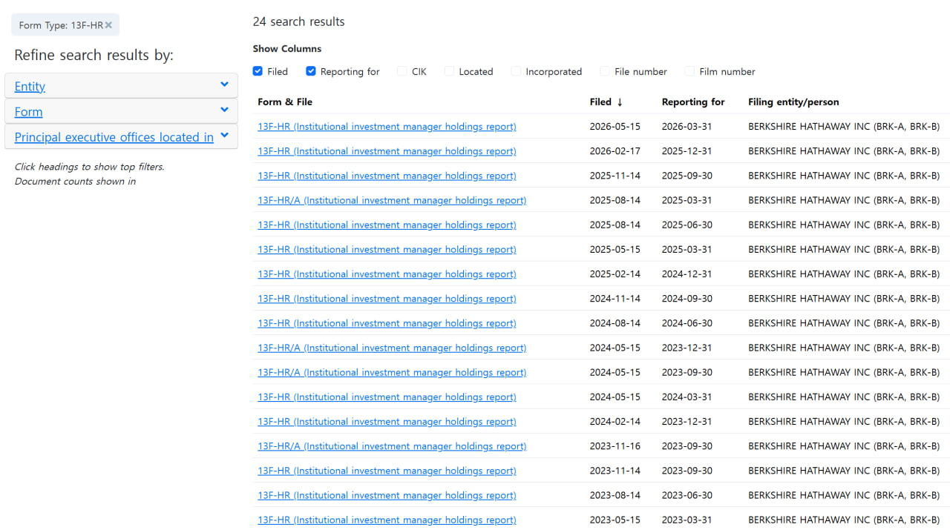Open 13F-HR/A filing filed 2023-11-16

click(392, 446)
